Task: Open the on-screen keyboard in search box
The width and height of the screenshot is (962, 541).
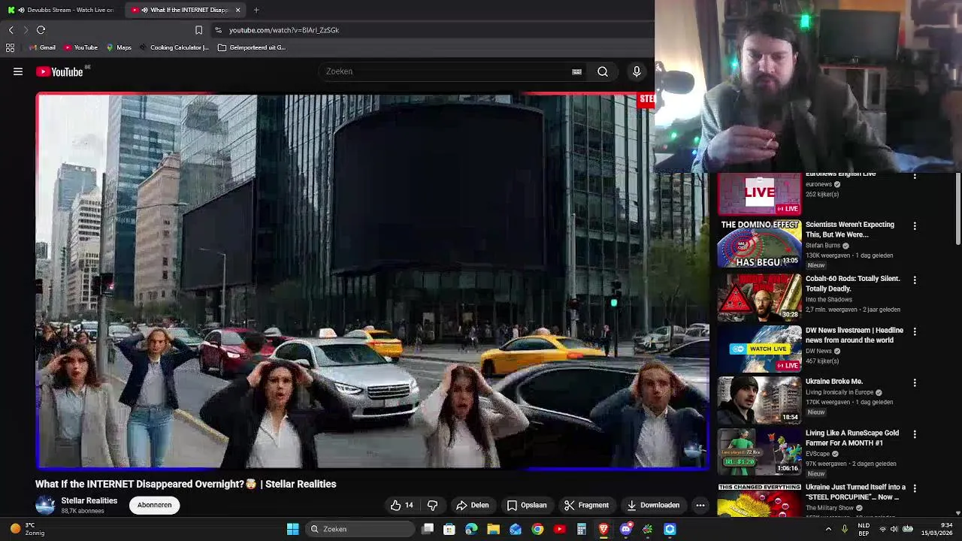Action: pos(576,71)
